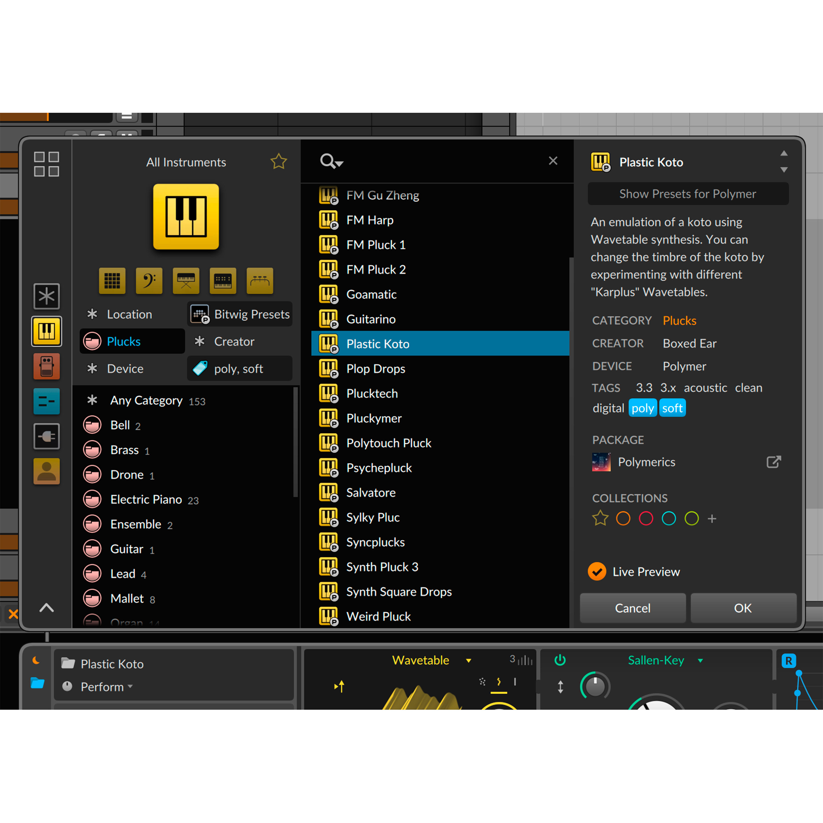Add preset to the orange collection circle
Screen dimensions: 823x823
coord(623,518)
